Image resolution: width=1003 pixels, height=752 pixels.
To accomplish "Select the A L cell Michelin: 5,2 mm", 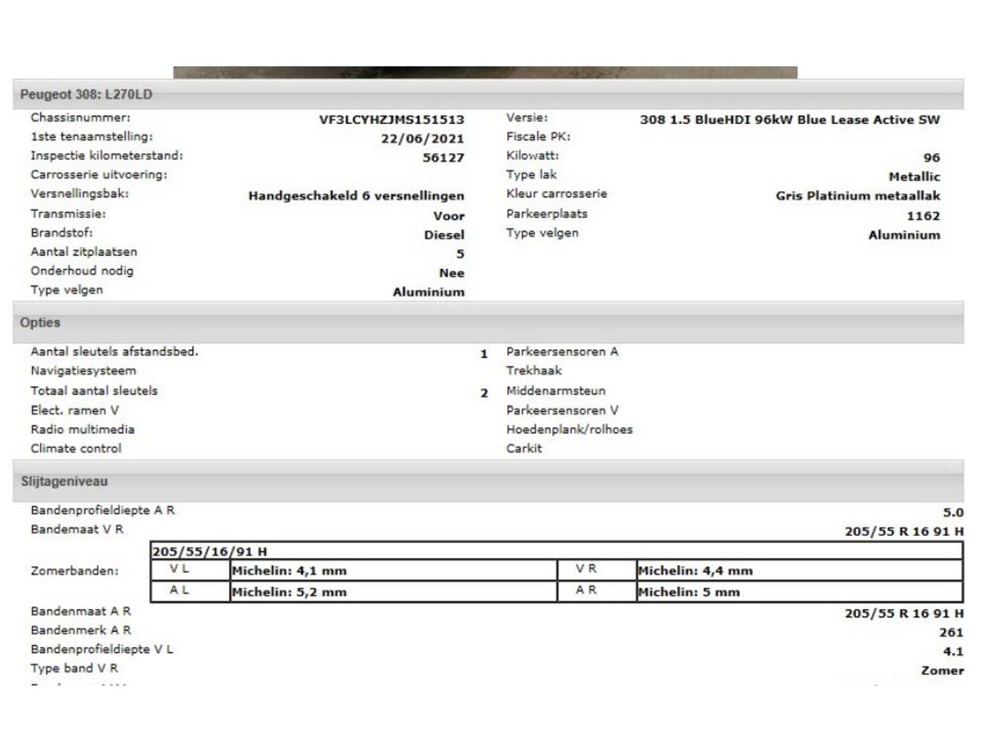I will [x=393, y=592].
